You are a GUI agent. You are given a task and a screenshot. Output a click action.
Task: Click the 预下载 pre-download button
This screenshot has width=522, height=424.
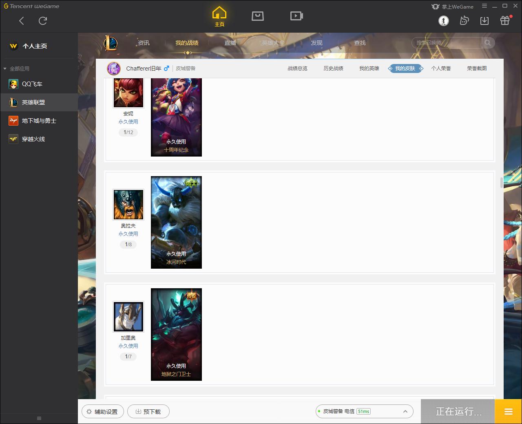148,412
